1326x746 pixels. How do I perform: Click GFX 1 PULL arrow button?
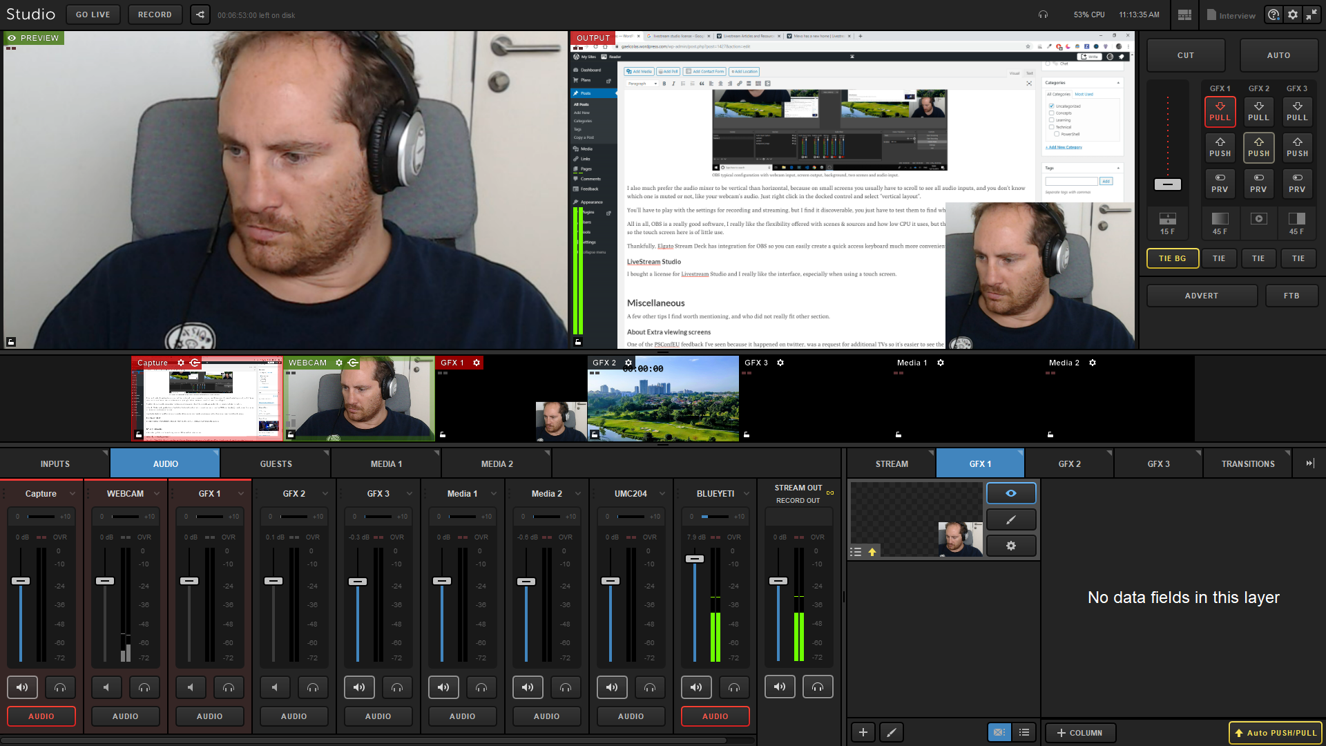click(1220, 111)
